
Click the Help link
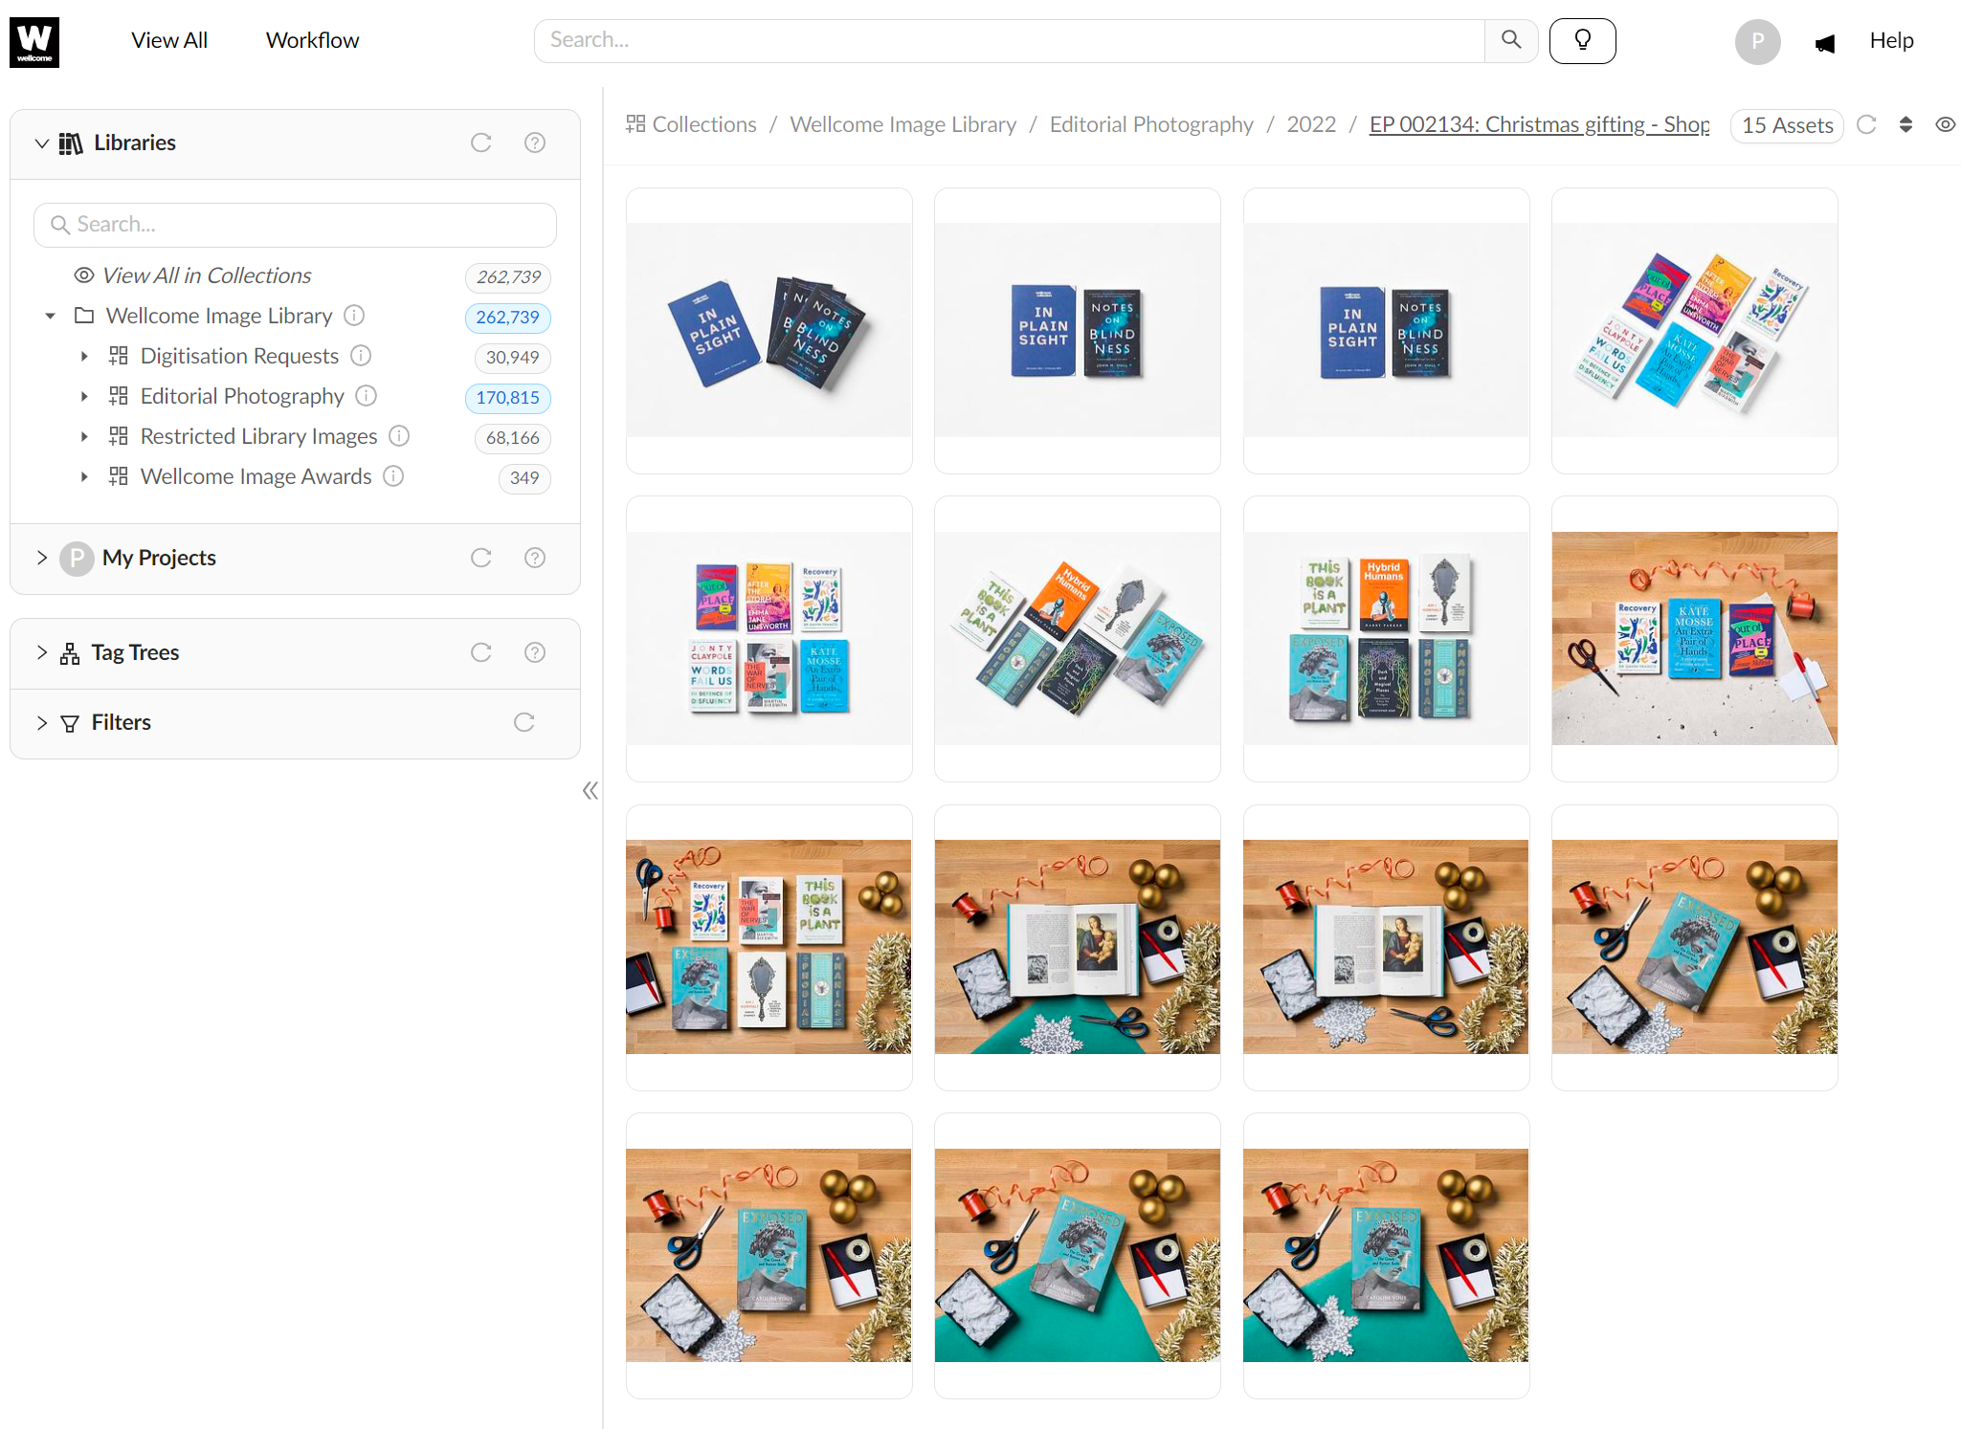coord(1890,40)
